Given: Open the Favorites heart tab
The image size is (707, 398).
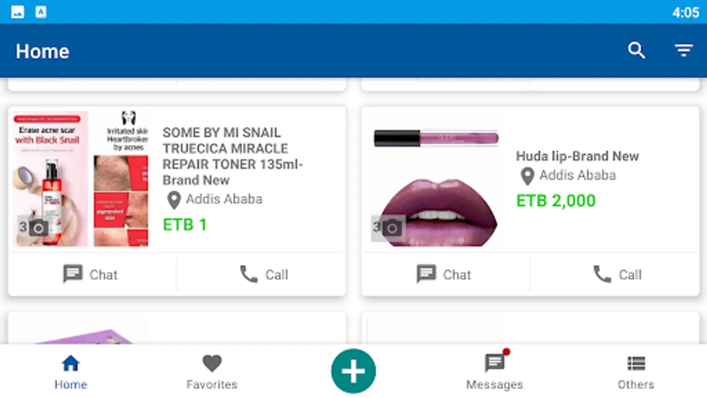Looking at the screenshot, I should click(212, 372).
